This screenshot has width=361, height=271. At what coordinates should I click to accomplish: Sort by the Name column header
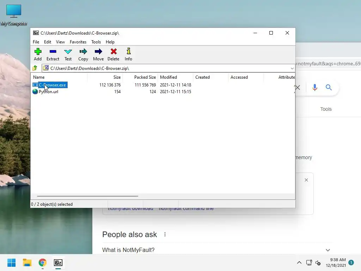[x=59, y=77]
